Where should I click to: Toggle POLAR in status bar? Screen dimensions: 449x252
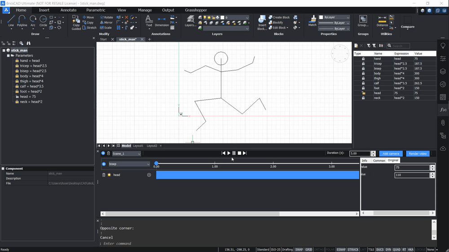tap(330, 249)
